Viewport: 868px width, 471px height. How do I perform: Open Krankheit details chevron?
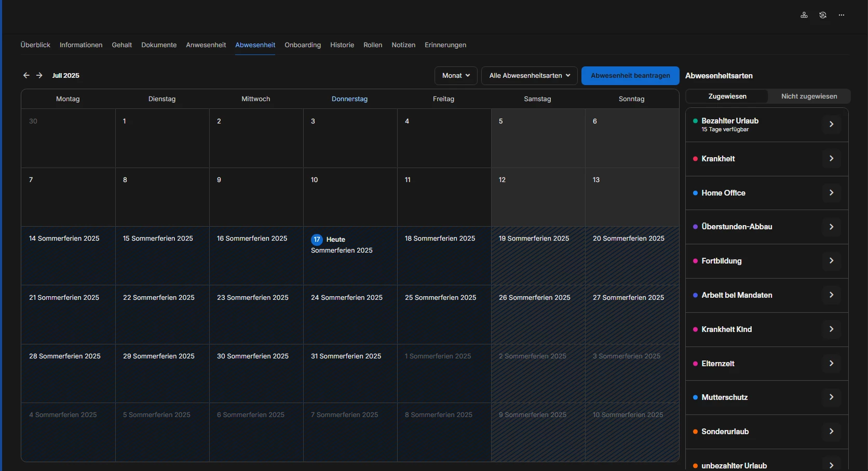(x=831, y=159)
